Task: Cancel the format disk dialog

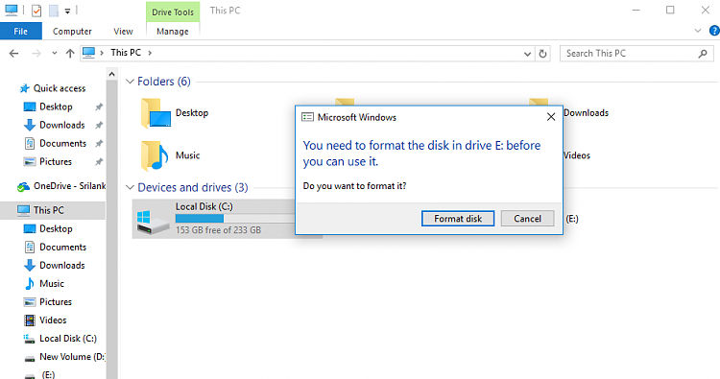Action: (x=527, y=219)
